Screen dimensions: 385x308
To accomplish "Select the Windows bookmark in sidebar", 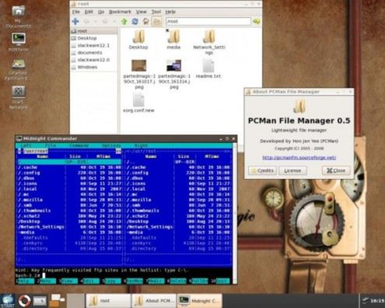I will (87, 67).
